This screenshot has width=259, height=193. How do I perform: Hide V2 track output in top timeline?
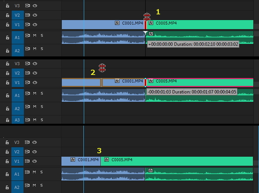35,15
